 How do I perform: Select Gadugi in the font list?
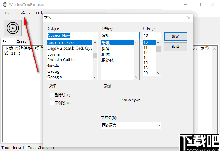[x=70, y=71]
